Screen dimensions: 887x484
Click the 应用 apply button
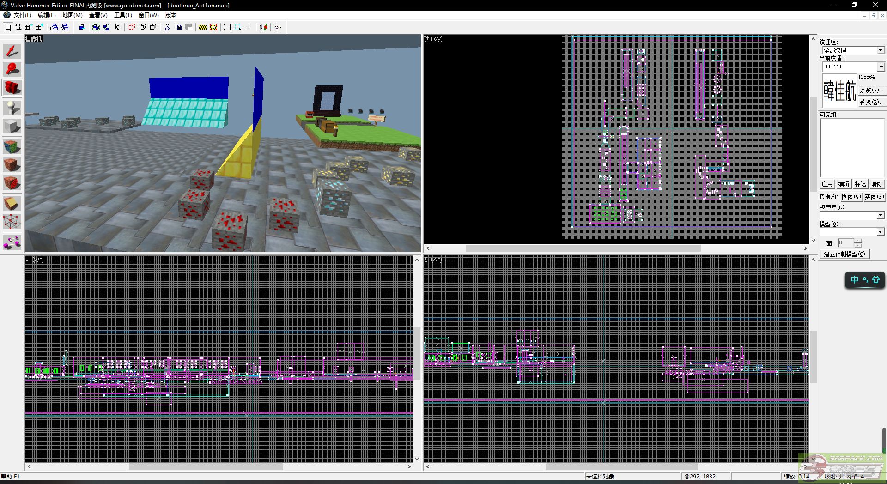(x=827, y=184)
